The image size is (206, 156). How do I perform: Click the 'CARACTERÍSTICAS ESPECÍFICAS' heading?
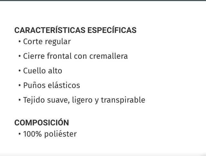75,30
